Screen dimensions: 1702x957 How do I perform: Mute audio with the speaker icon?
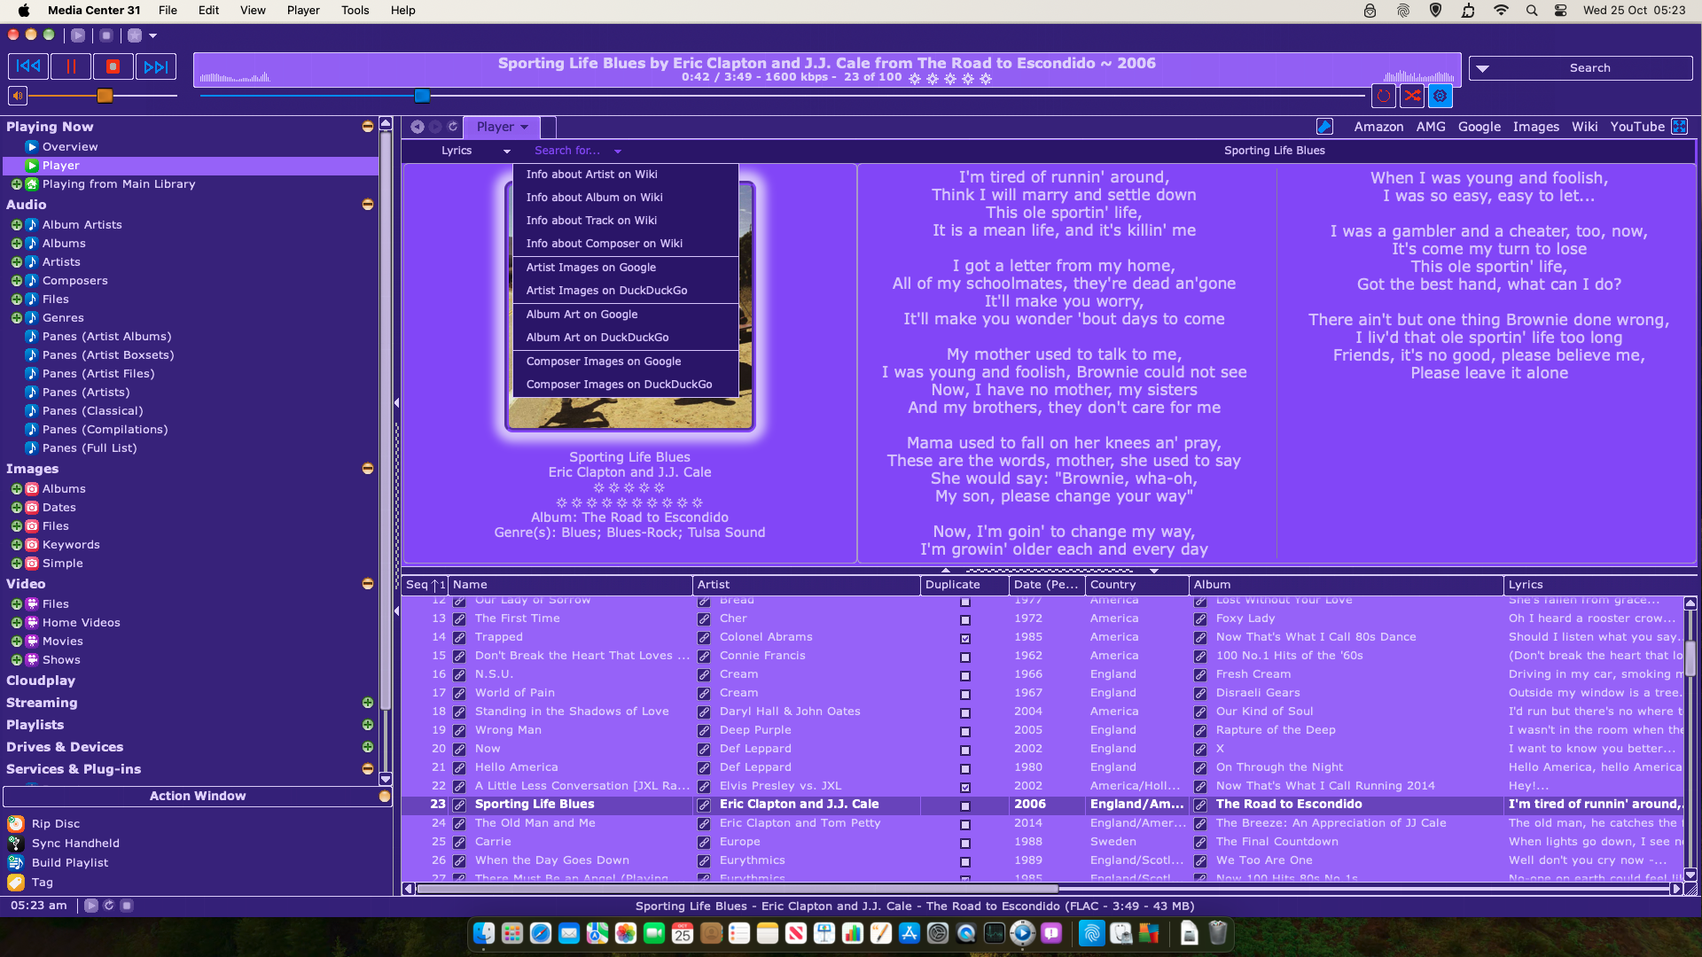18,96
